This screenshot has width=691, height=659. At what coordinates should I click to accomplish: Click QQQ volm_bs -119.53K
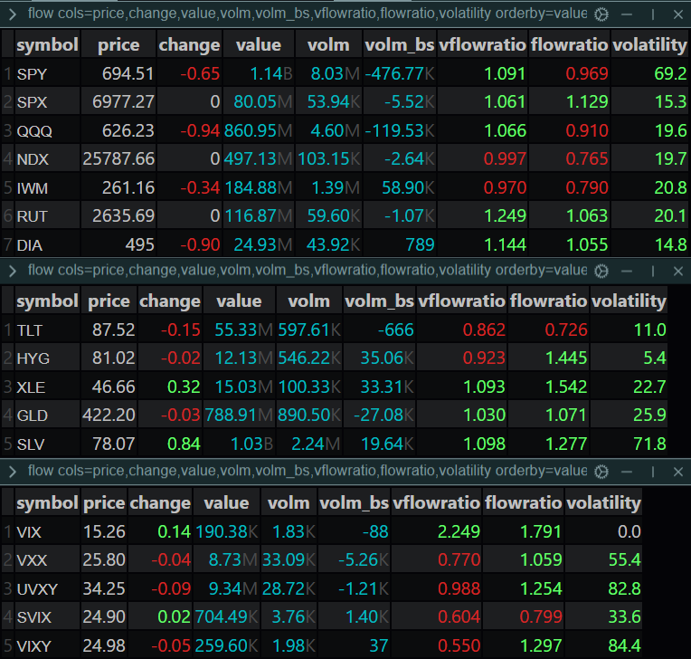(400, 131)
